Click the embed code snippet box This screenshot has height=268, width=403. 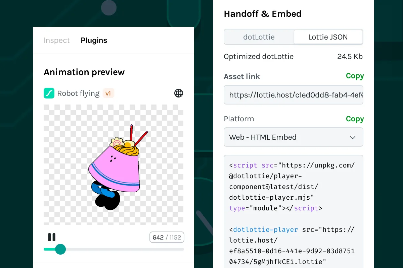(x=294, y=211)
